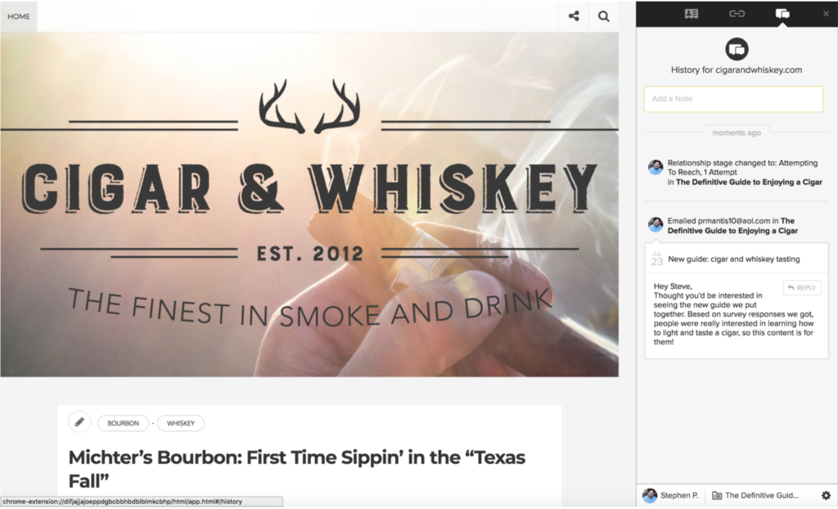Select email subject 'New guide: cigar and whiskey tasting'

pyautogui.click(x=734, y=259)
